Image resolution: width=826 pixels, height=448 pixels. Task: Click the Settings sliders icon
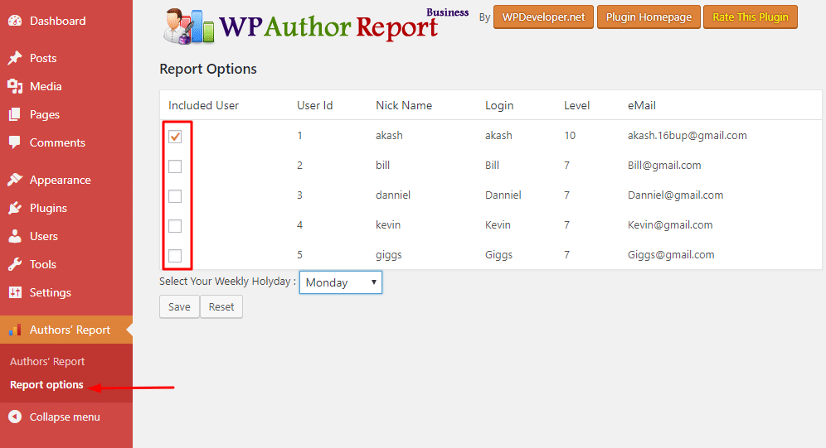coord(15,292)
